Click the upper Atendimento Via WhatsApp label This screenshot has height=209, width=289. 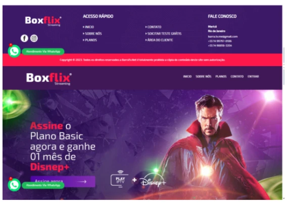pyautogui.click(x=43, y=51)
